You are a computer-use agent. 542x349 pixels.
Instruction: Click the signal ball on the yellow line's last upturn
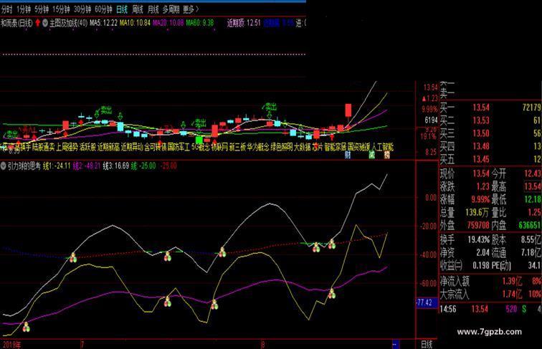331,293
